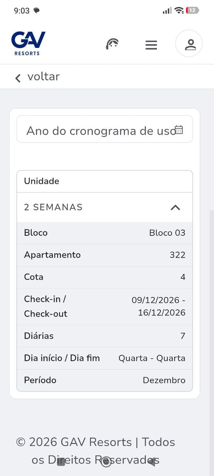Collapse the 2 SEMANAS section chevron
Image resolution: width=214 pixels, height=476 pixels.
[175, 208]
